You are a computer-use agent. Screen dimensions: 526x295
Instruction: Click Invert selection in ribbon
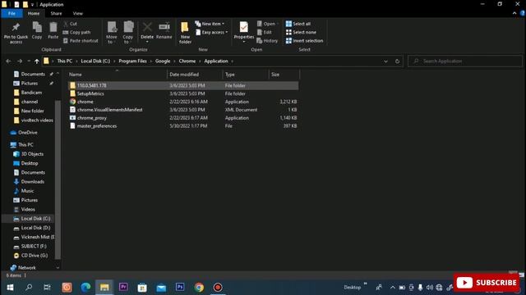304,40
